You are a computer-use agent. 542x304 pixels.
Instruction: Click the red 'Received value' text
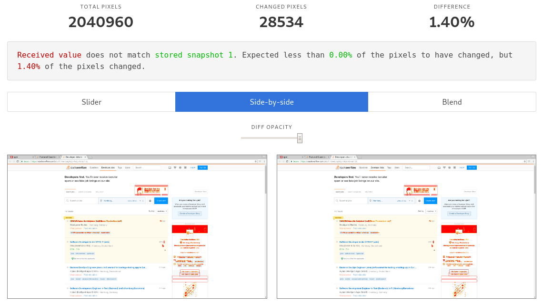50,55
